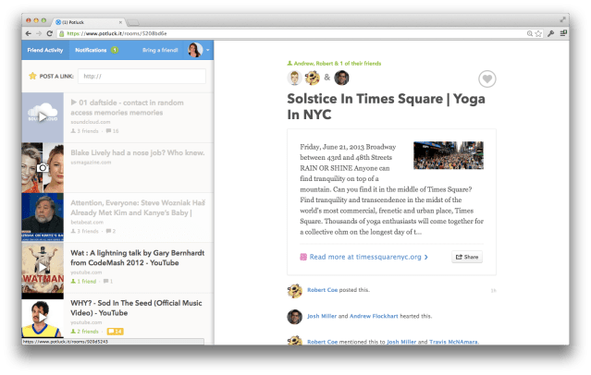Click the POST A LINK http:// input field

coord(142,76)
